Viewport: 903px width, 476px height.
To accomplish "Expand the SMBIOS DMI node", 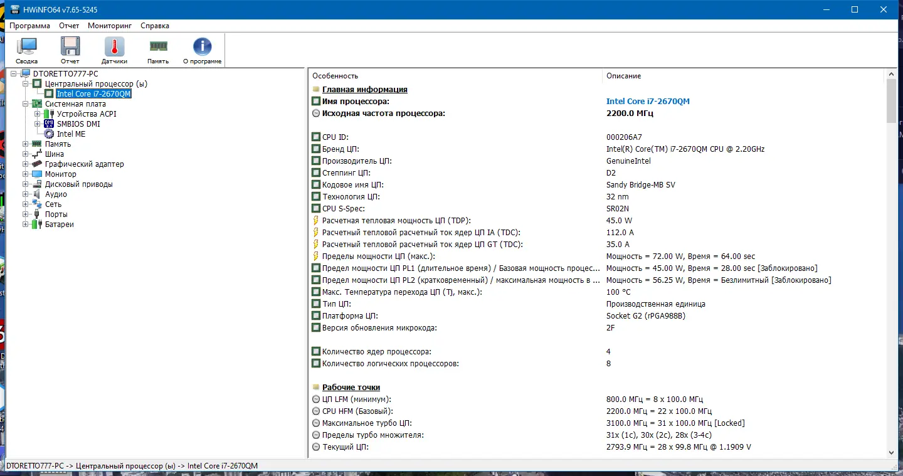I will pyautogui.click(x=38, y=124).
